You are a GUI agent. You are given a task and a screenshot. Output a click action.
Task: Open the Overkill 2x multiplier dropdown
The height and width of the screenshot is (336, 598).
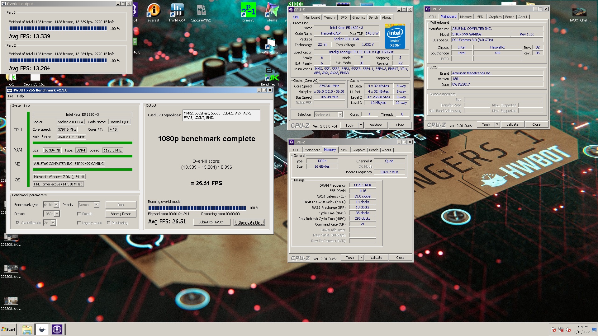point(50,223)
